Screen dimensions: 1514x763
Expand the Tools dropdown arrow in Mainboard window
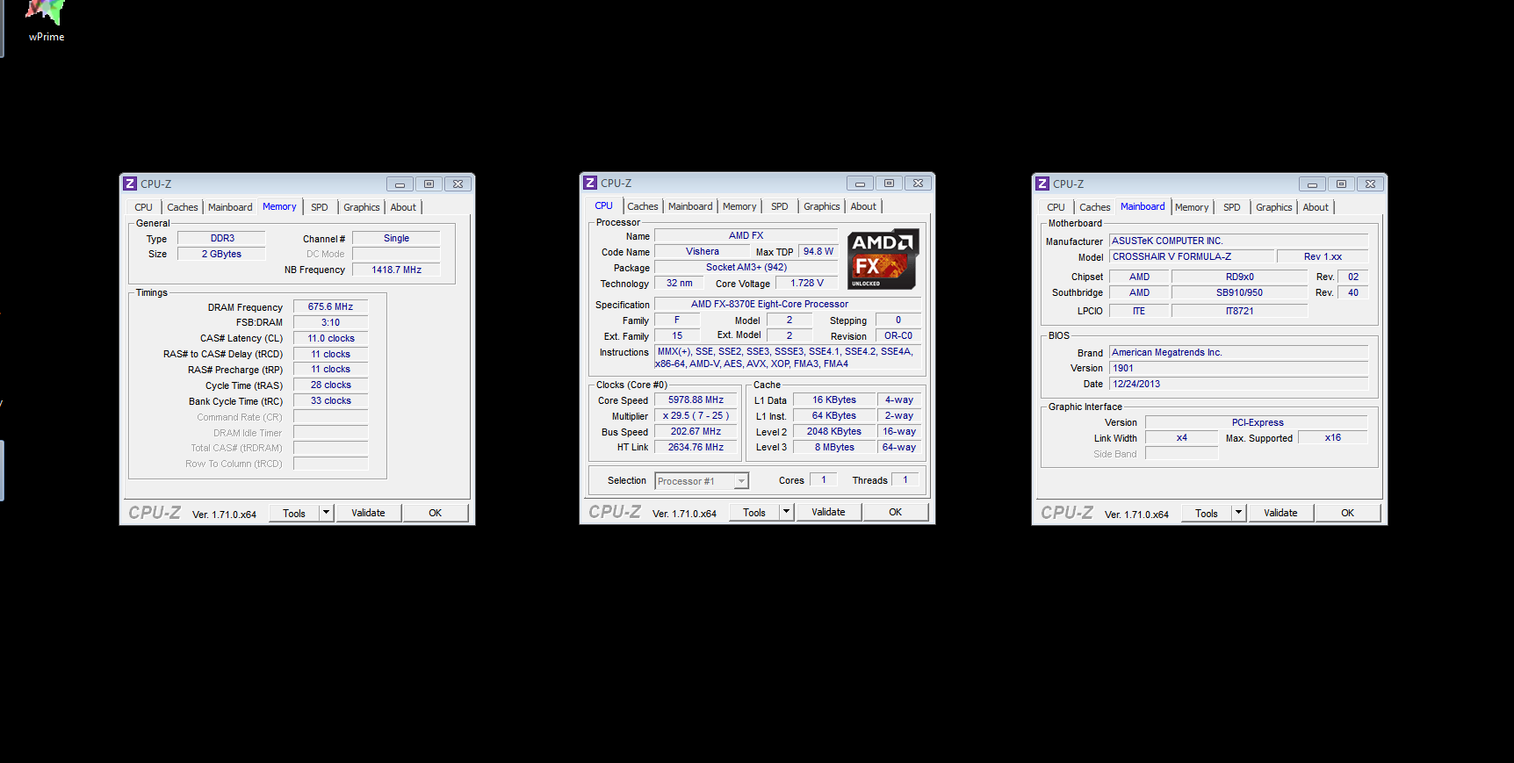tap(1239, 513)
